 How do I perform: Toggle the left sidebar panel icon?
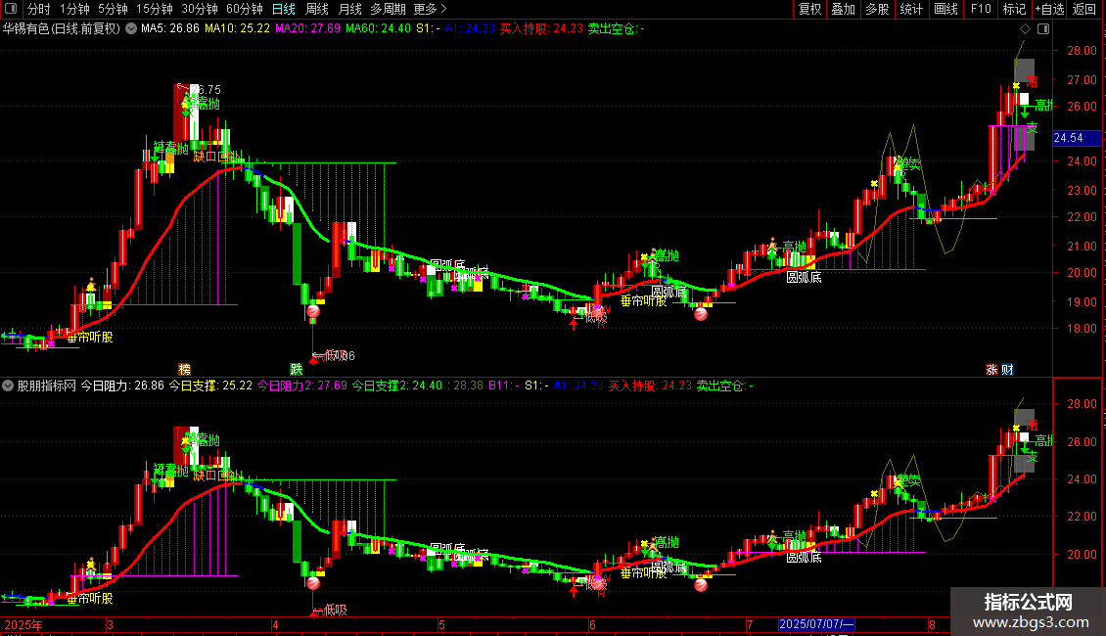(11, 9)
